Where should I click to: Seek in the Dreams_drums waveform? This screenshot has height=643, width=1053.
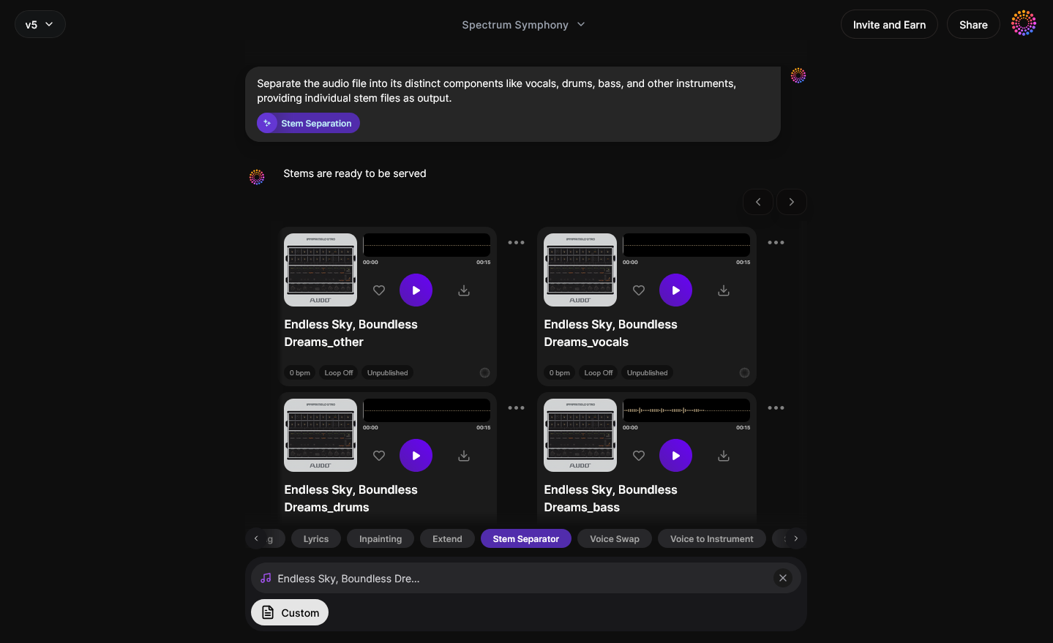427,410
